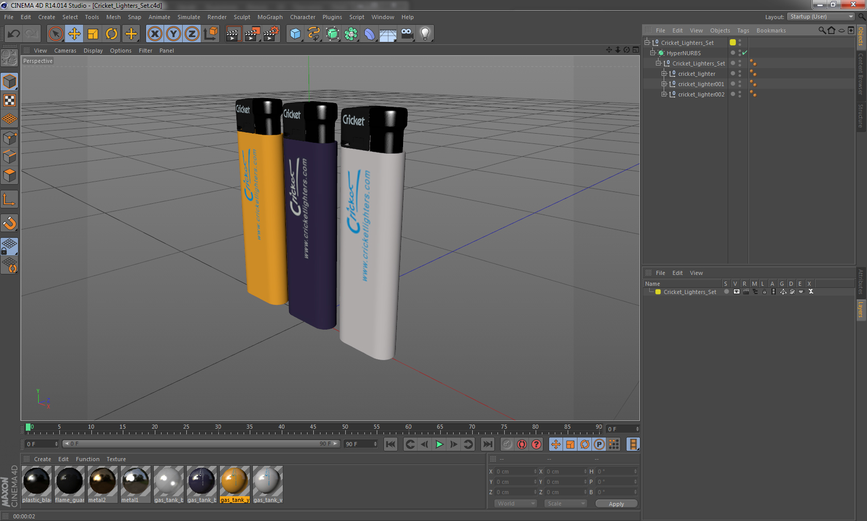Switch to Polygons mode
The width and height of the screenshot is (867, 521).
coord(9,175)
